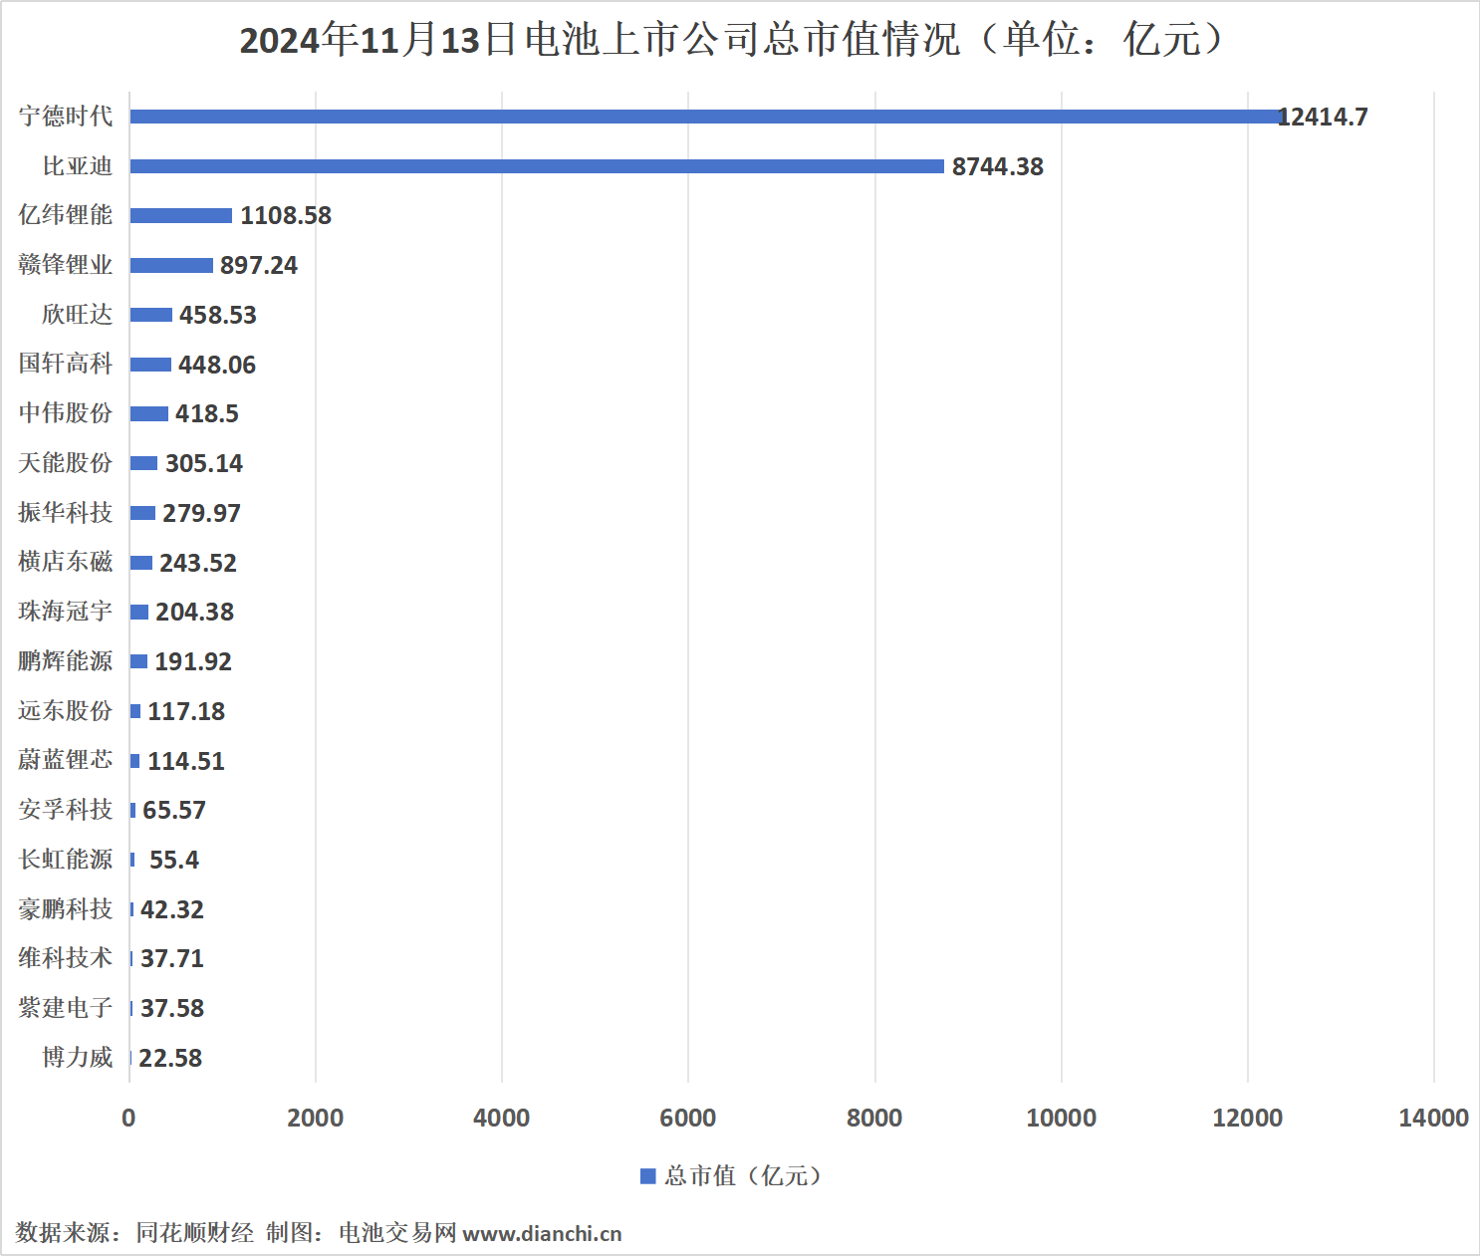1480x1256 pixels.
Task: Click category label 鹏辉能源
Action: click(66, 660)
